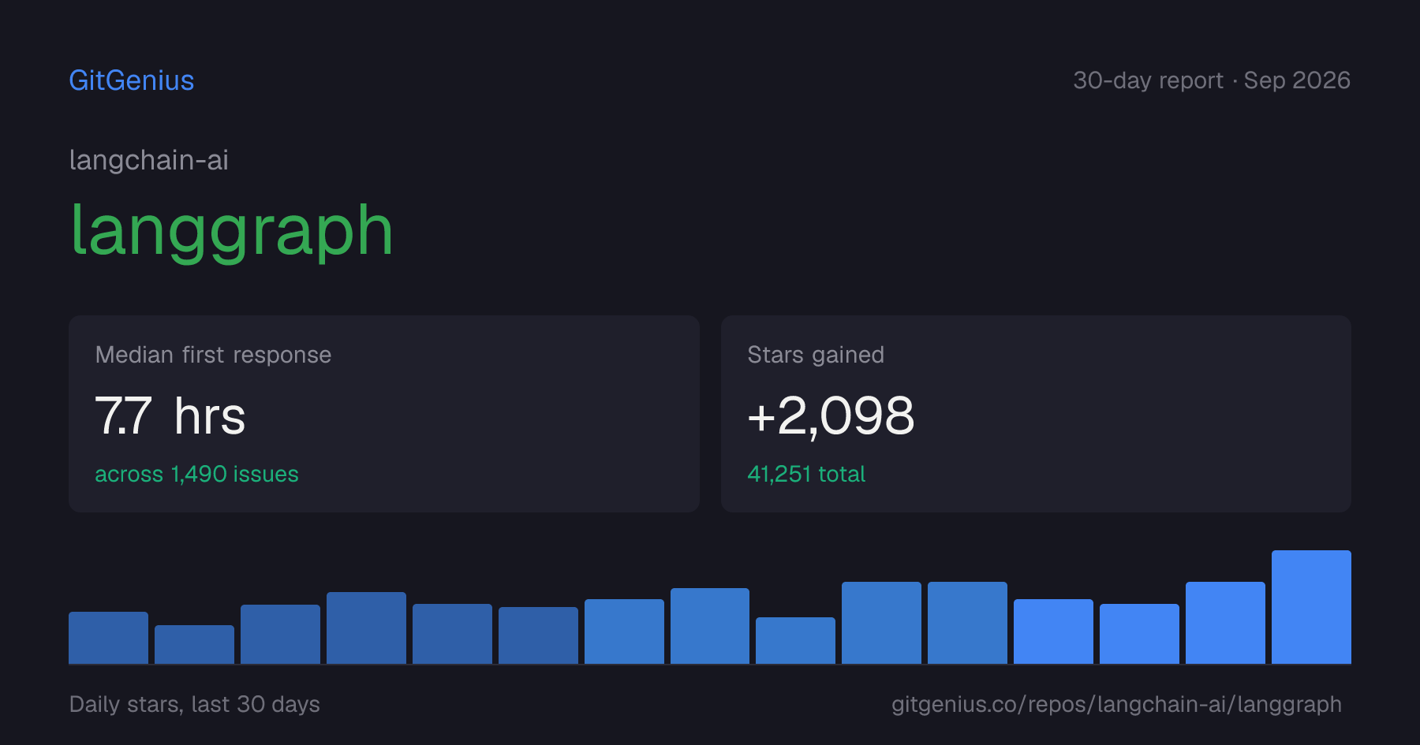Click the +2,098 stars figure
This screenshot has width=1420, height=745.
pyautogui.click(x=831, y=415)
